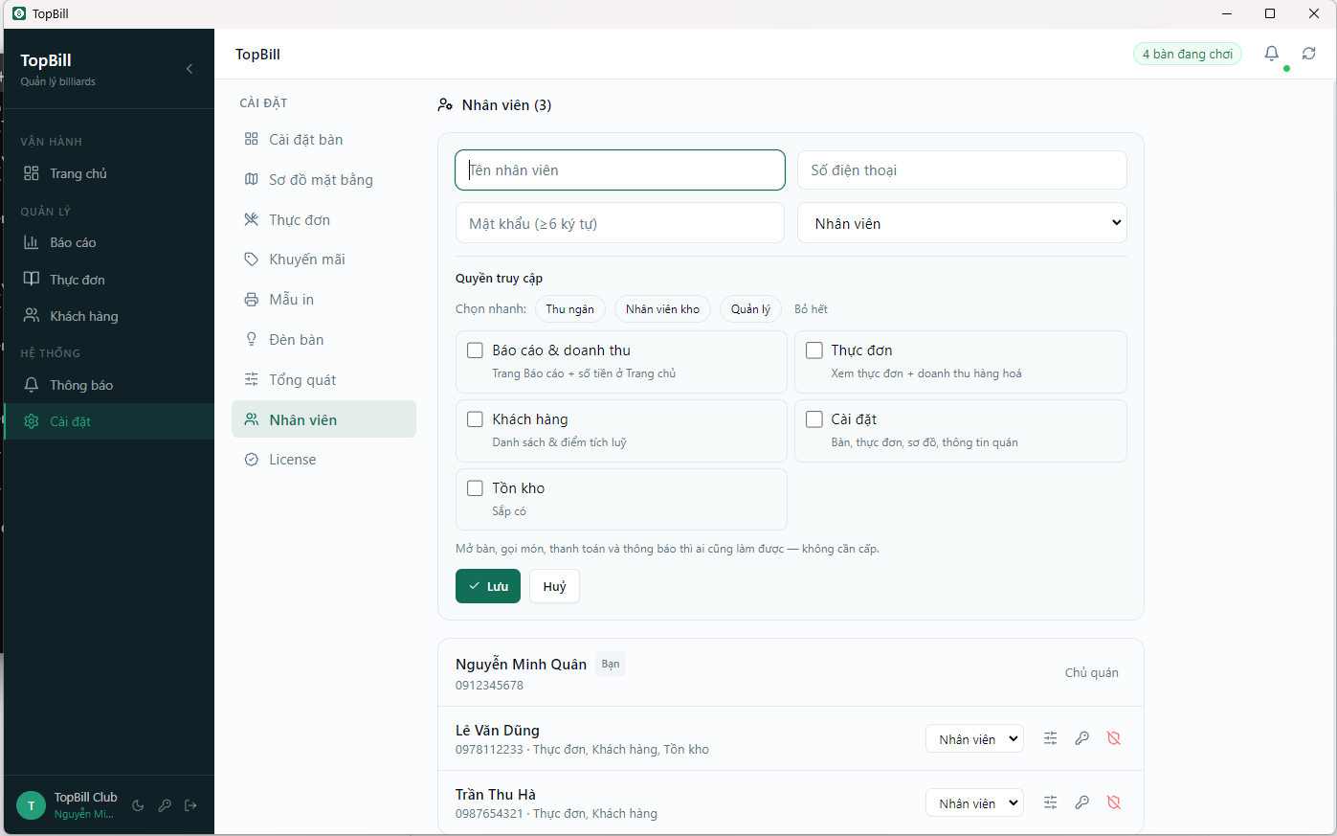This screenshot has width=1337, height=836.
Task: Click the Thông báo bell icon in sidebar
Action: [x=32, y=385]
